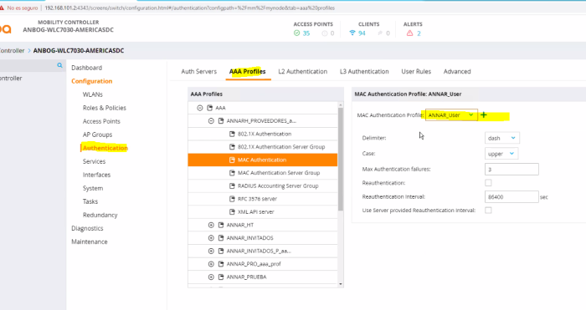Open the L3 Authentication tab

364,71
